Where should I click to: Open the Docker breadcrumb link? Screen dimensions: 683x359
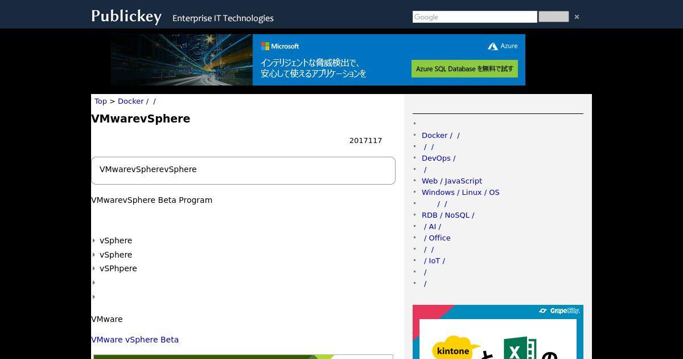click(x=137, y=101)
